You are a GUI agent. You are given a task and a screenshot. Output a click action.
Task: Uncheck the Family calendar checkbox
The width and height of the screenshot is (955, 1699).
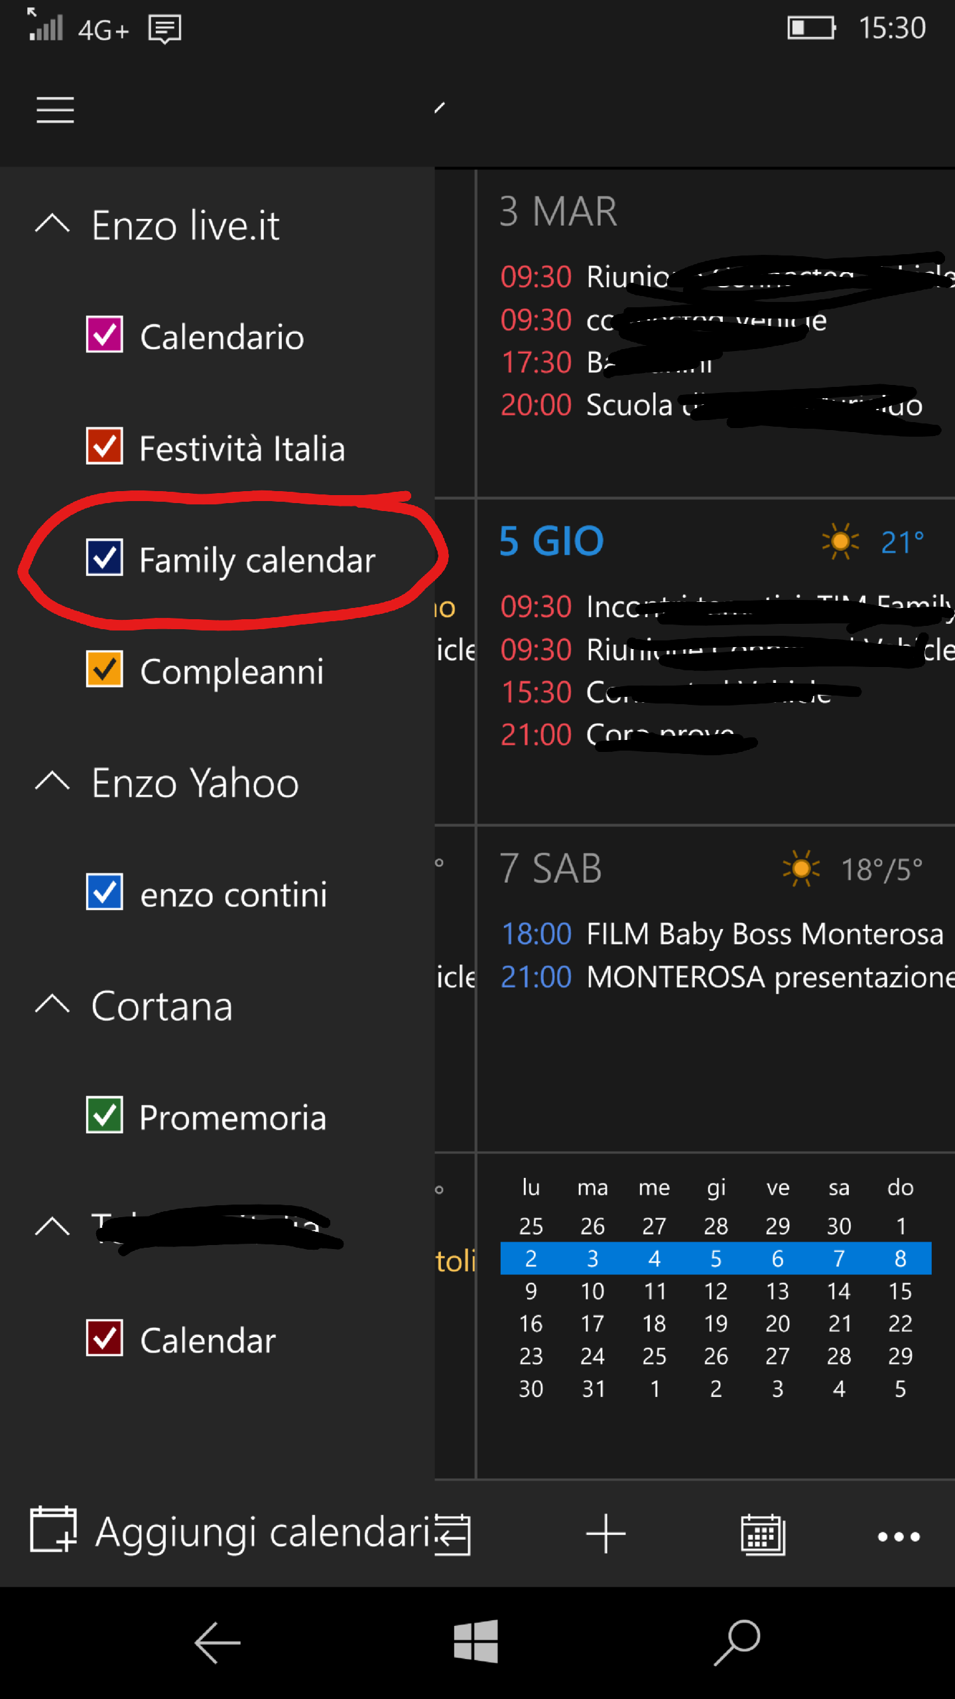[x=105, y=557]
